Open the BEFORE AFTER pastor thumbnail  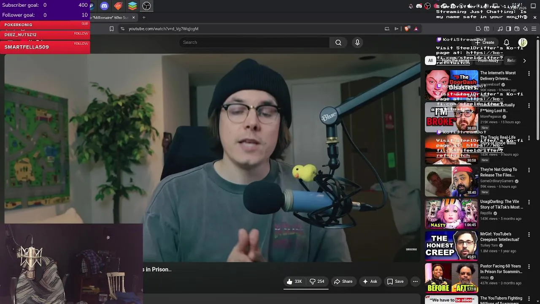coord(451,278)
